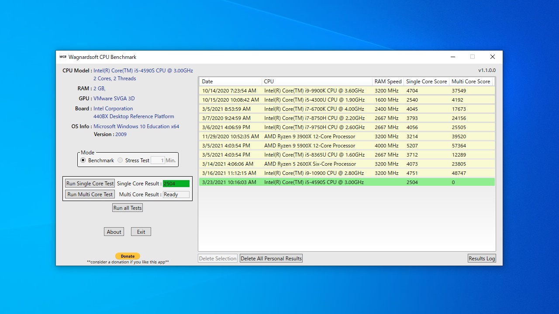
Task: Select the Ryzen 9 3900X result row
Action: coord(347,137)
